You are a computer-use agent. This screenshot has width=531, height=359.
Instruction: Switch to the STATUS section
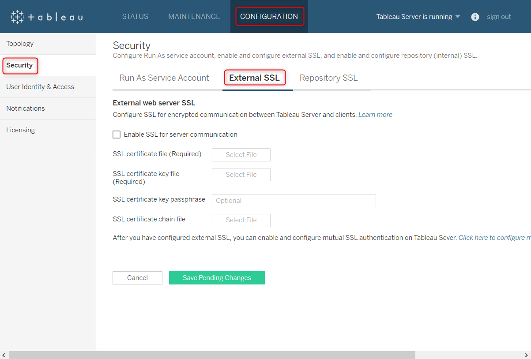pos(135,16)
